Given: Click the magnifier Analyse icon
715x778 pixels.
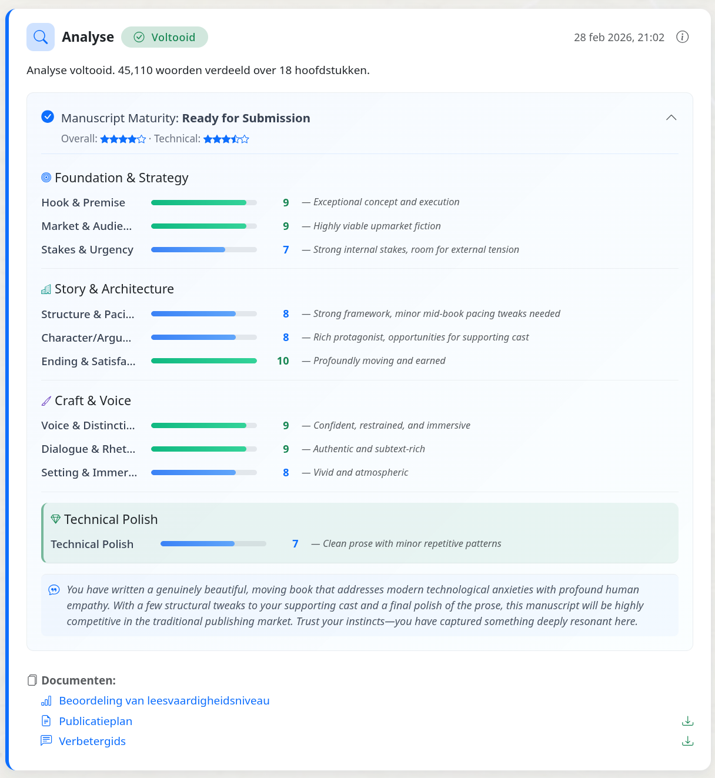Looking at the screenshot, I should [x=41, y=37].
